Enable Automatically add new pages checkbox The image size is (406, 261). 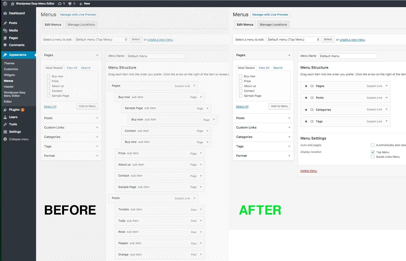pyautogui.click(x=373, y=145)
